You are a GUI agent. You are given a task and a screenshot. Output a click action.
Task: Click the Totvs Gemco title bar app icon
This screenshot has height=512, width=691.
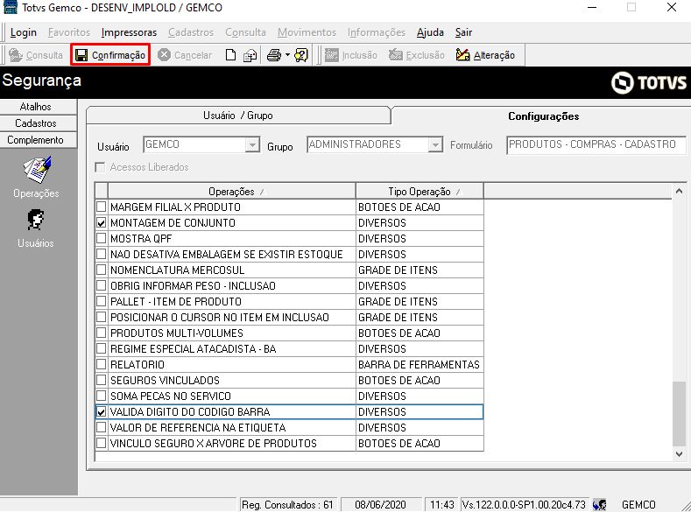(x=11, y=8)
